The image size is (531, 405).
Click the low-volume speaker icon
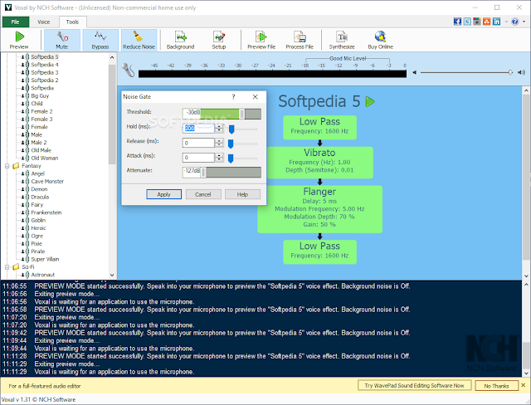(x=414, y=72)
